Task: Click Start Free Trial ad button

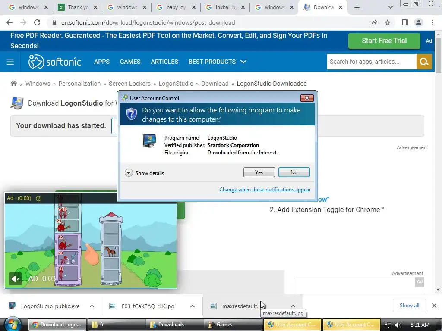Action: coord(384,41)
